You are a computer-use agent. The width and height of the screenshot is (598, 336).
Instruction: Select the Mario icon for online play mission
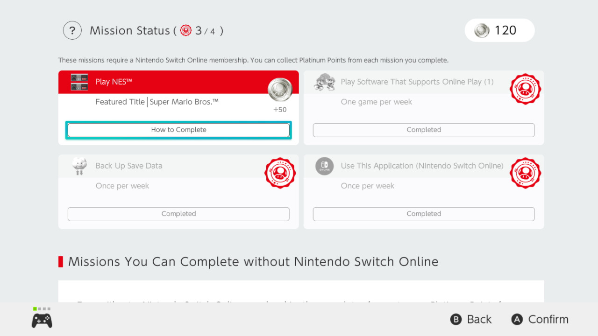[325, 82]
